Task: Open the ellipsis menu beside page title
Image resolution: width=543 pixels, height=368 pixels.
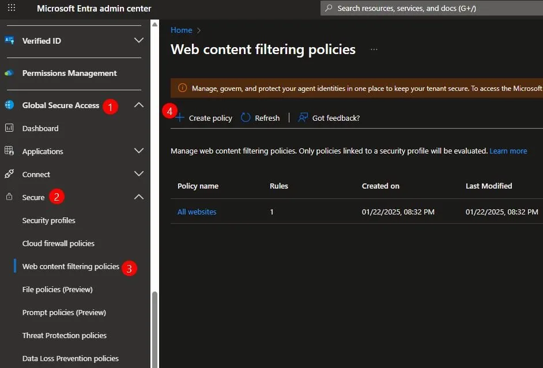Action: pyautogui.click(x=374, y=49)
